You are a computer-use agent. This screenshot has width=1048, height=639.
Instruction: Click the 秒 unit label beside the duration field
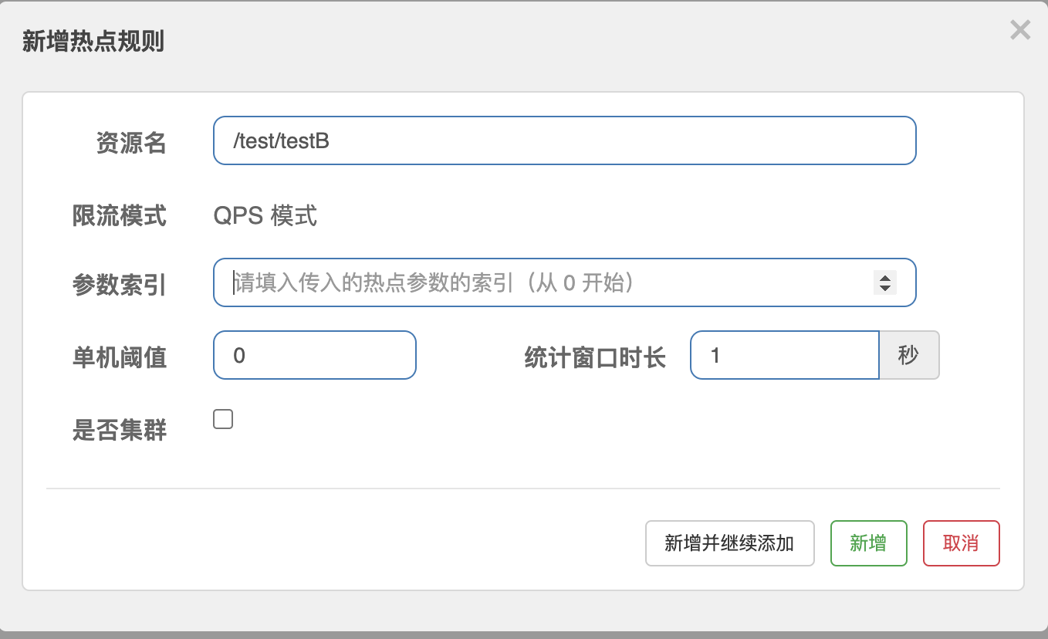click(x=909, y=355)
